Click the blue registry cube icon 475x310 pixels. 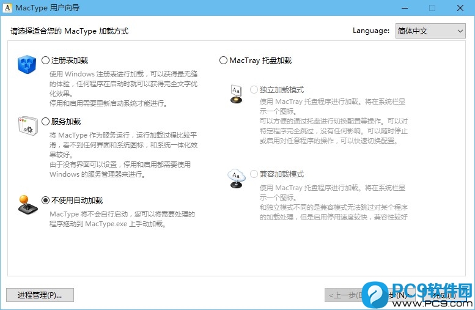pyautogui.click(x=27, y=64)
